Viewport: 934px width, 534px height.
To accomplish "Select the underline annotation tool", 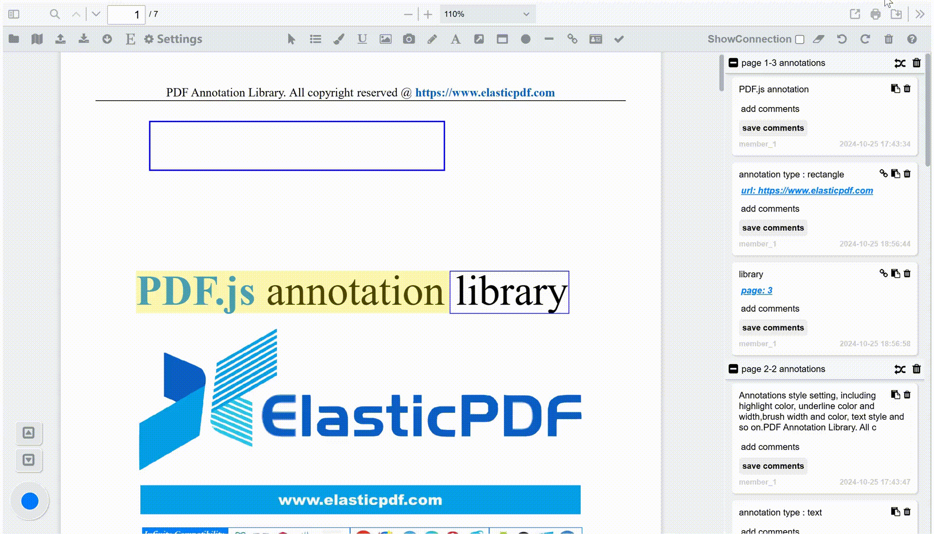I will pyautogui.click(x=362, y=39).
